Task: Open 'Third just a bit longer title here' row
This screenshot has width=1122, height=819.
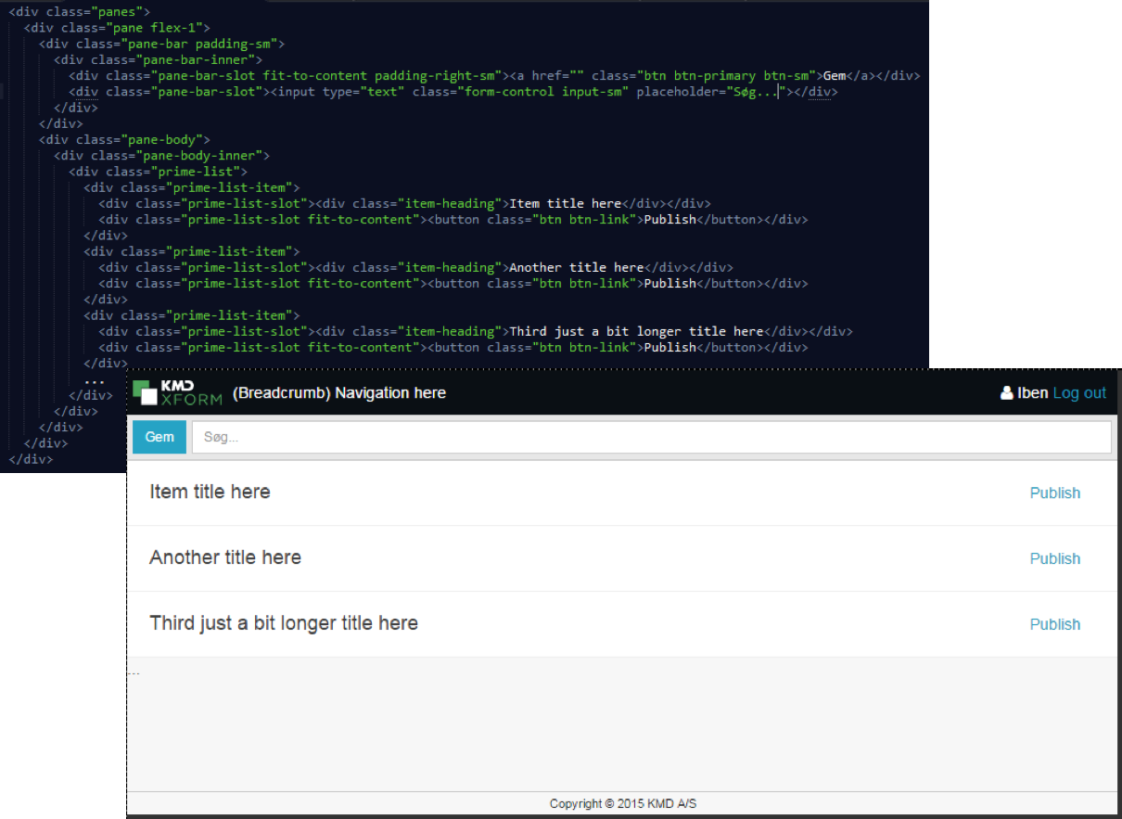Action: coord(284,624)
